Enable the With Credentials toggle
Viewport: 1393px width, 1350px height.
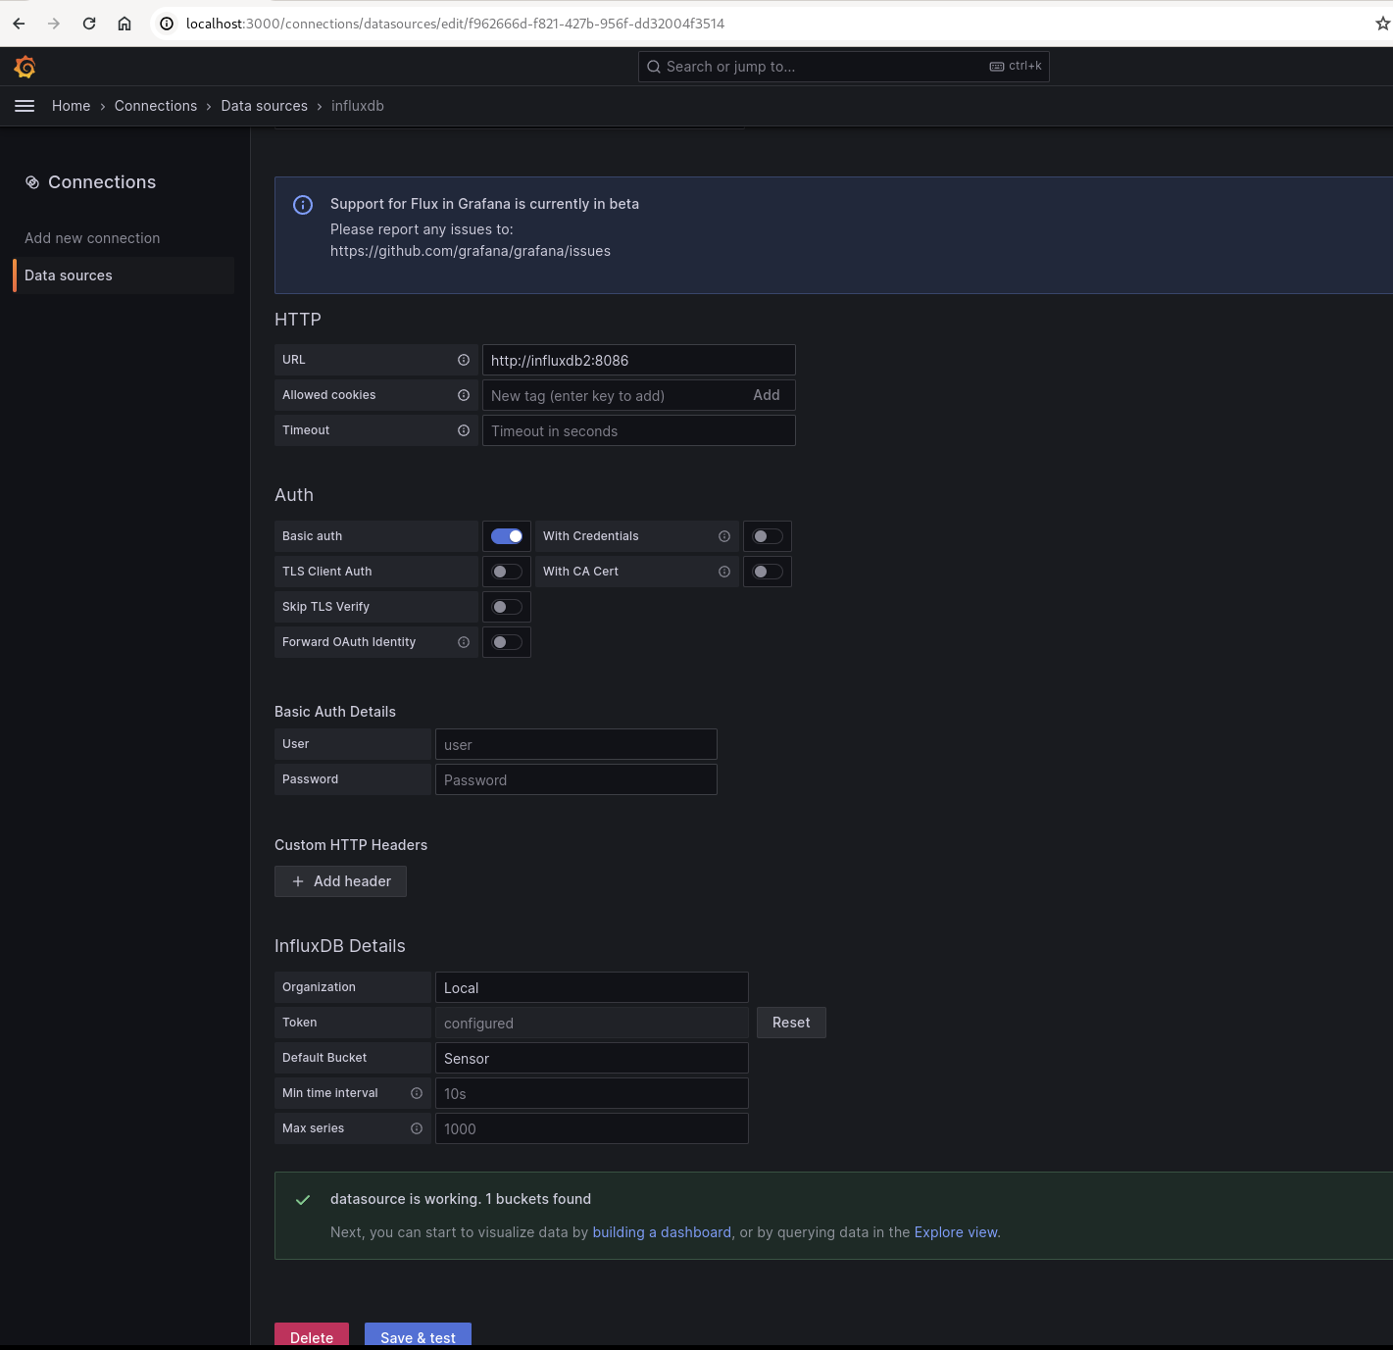[x=768, y=536]
